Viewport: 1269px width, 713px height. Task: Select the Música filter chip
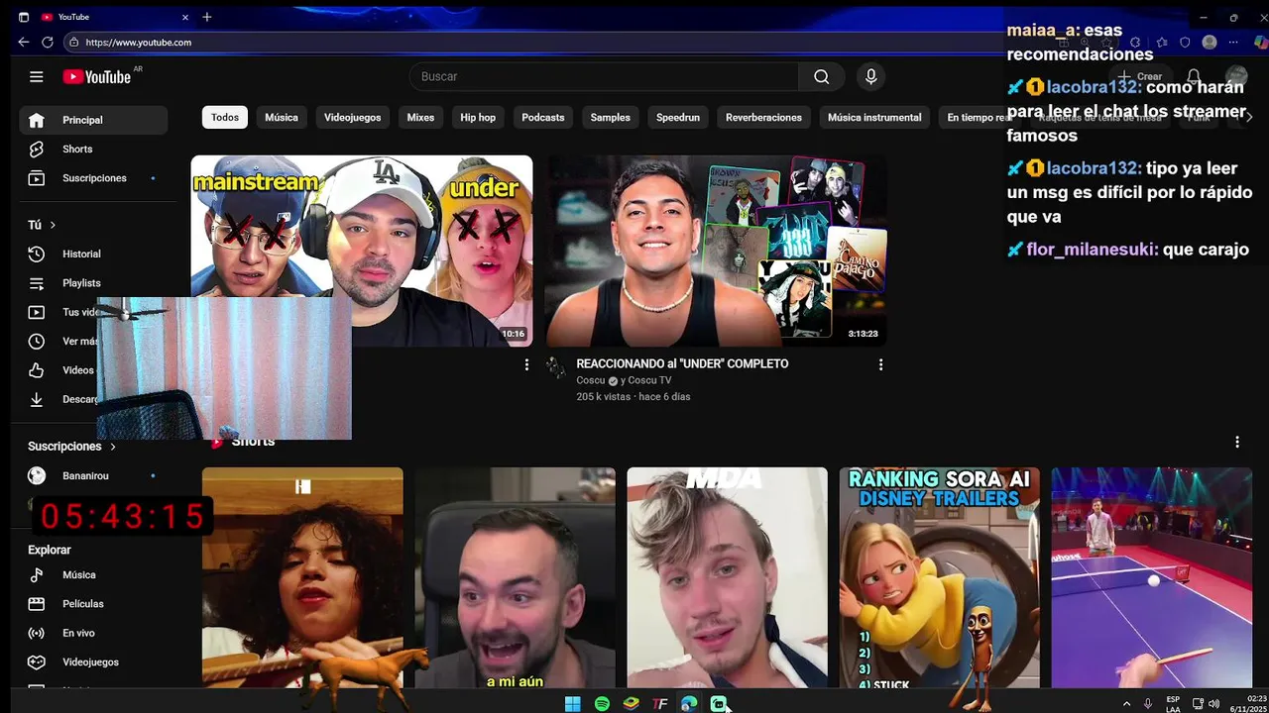(282, 117)
